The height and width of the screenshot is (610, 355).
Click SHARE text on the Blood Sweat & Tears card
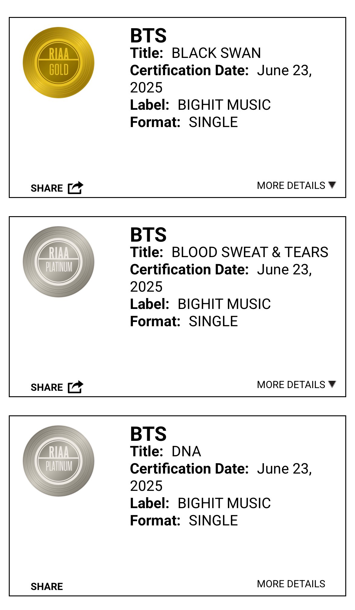[x=47, y=387]
